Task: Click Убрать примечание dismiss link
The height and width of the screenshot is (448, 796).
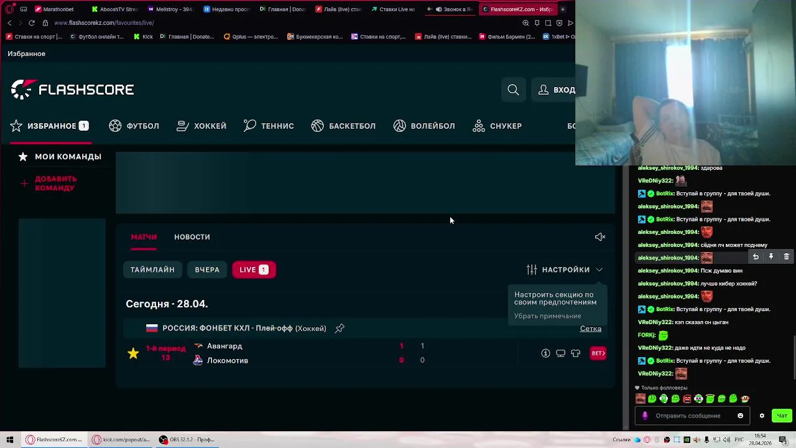Action: (548, 316)
